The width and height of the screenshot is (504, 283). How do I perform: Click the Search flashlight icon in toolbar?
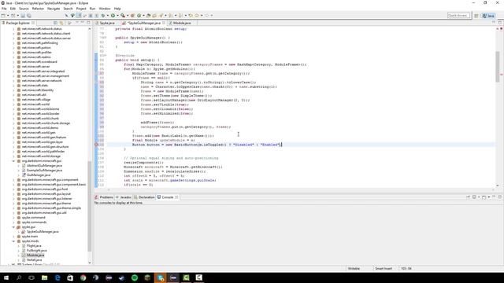coord(161,16)
